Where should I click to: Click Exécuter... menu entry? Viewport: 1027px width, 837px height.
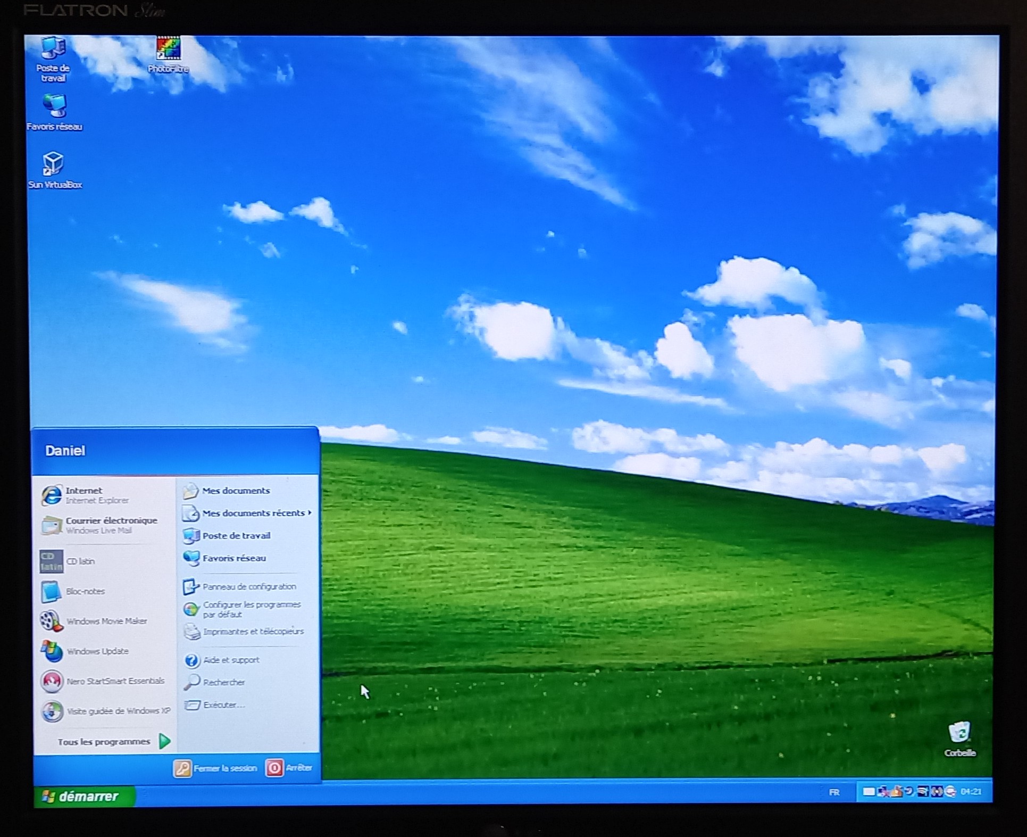coord(223,705)
